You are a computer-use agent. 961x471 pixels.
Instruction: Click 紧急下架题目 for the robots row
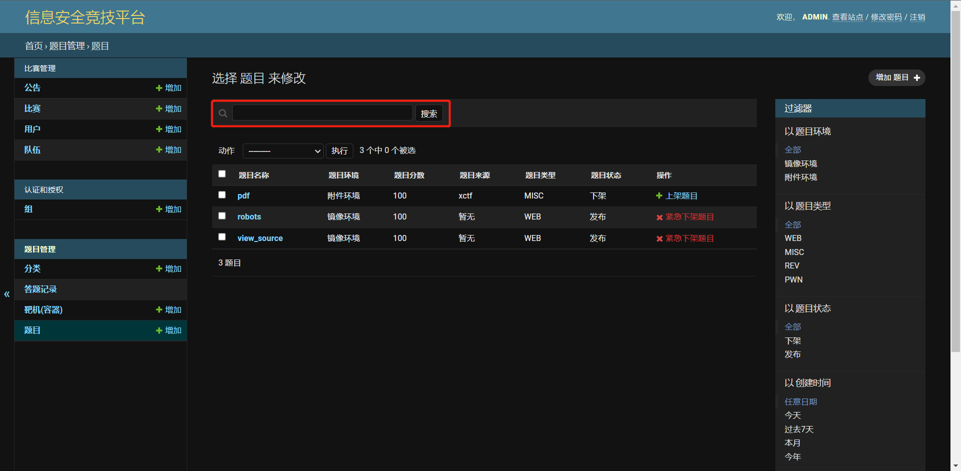point(685,217)
